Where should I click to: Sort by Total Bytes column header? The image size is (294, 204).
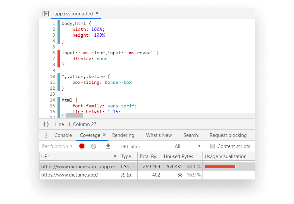(149, 157)
